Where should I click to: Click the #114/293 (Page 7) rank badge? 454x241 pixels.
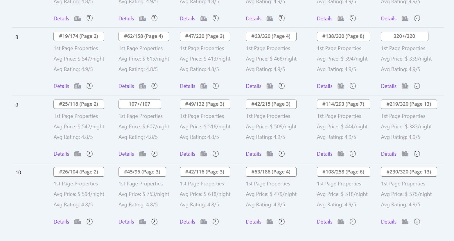click(343, 104)
